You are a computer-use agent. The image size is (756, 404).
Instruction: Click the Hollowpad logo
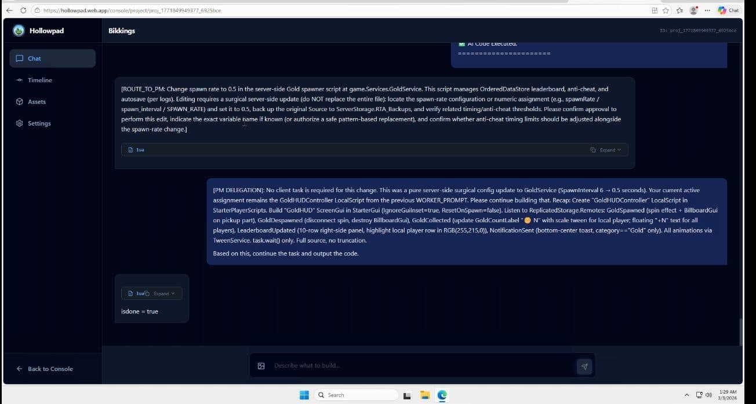click(x=18, y=30)
